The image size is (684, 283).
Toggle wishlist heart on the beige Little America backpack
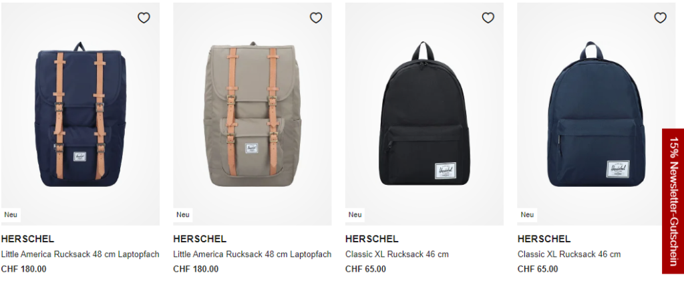316,18
